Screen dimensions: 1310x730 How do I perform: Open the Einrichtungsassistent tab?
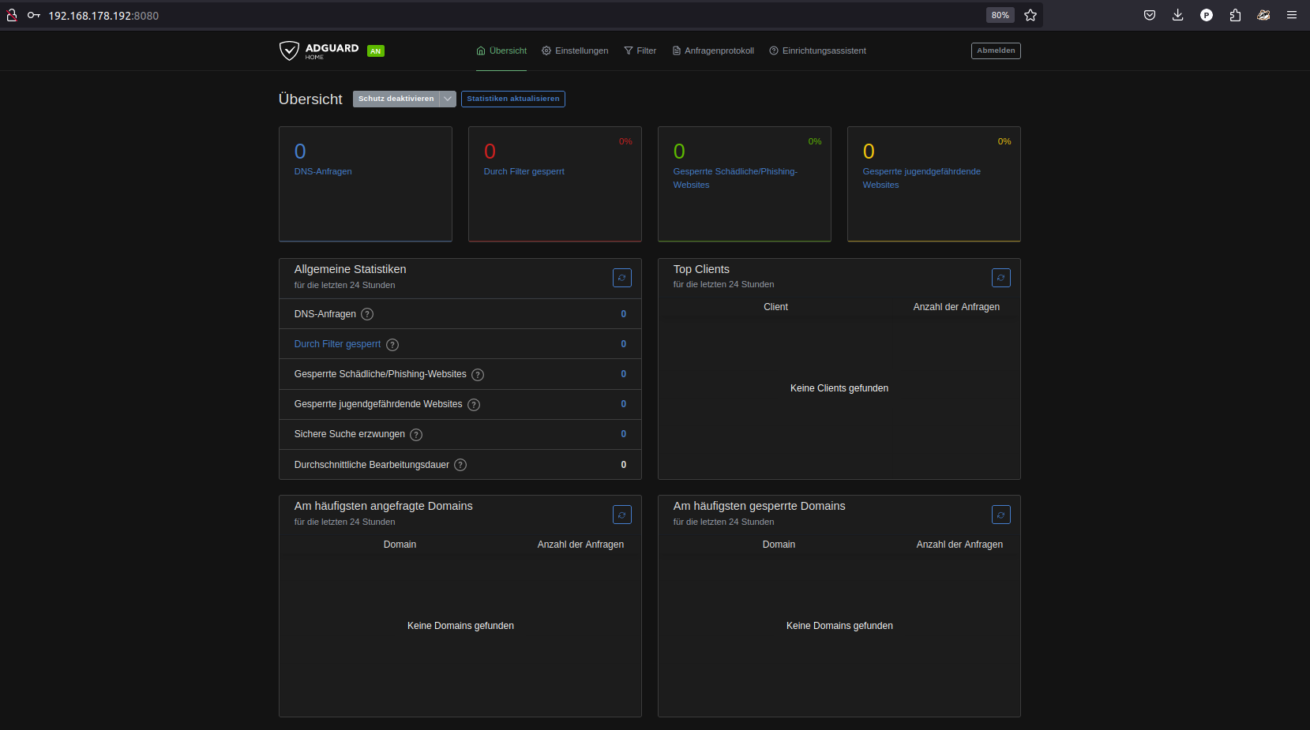click(x=818, y=51)
